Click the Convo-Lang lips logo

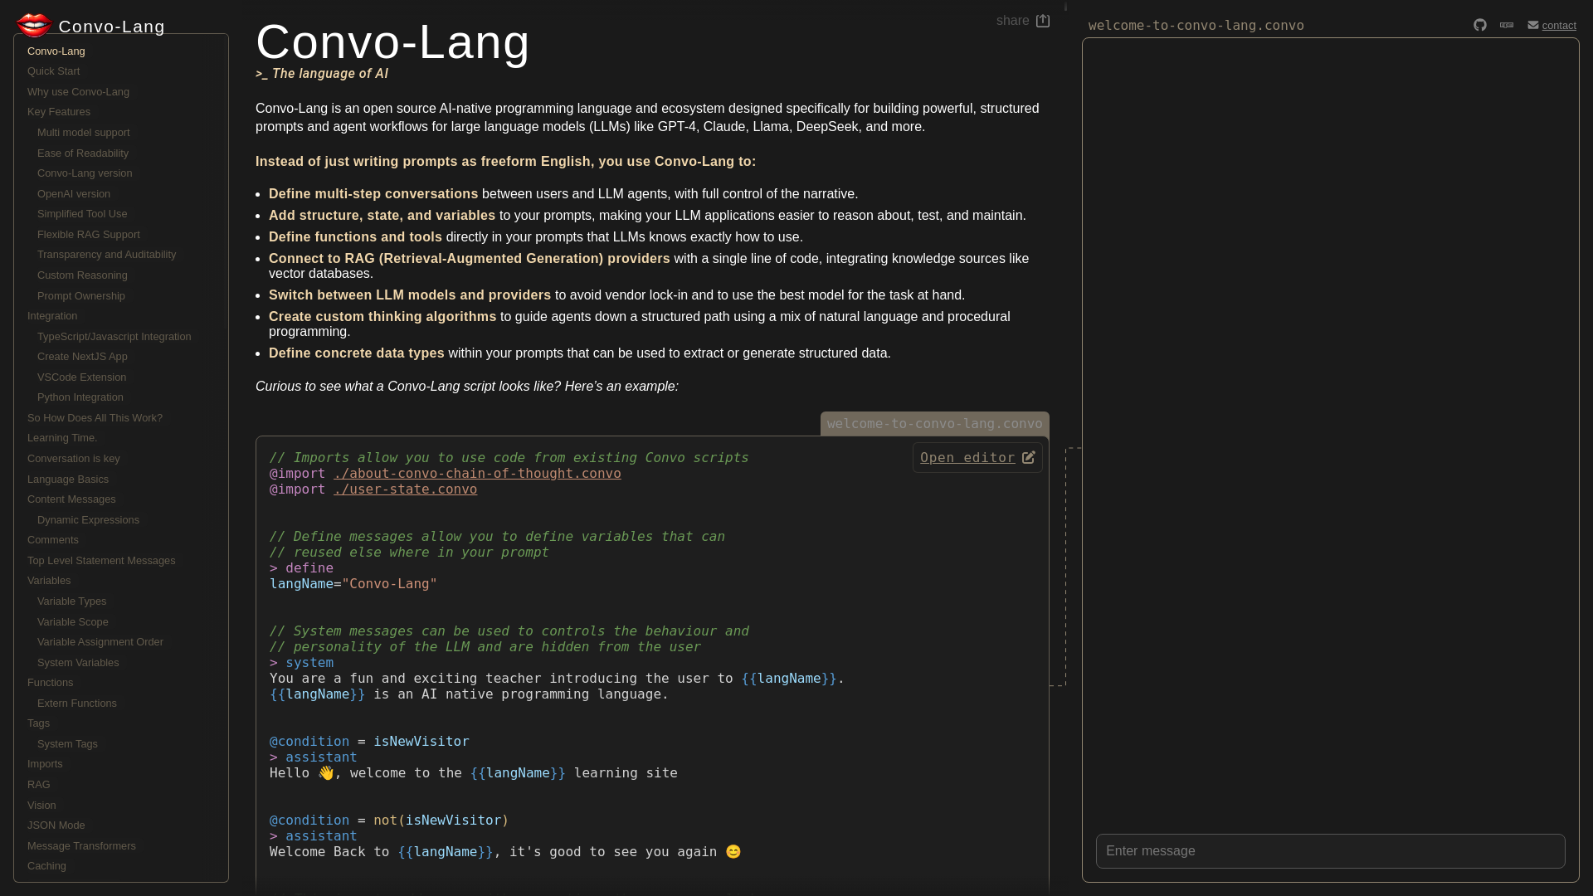point(34,26)
